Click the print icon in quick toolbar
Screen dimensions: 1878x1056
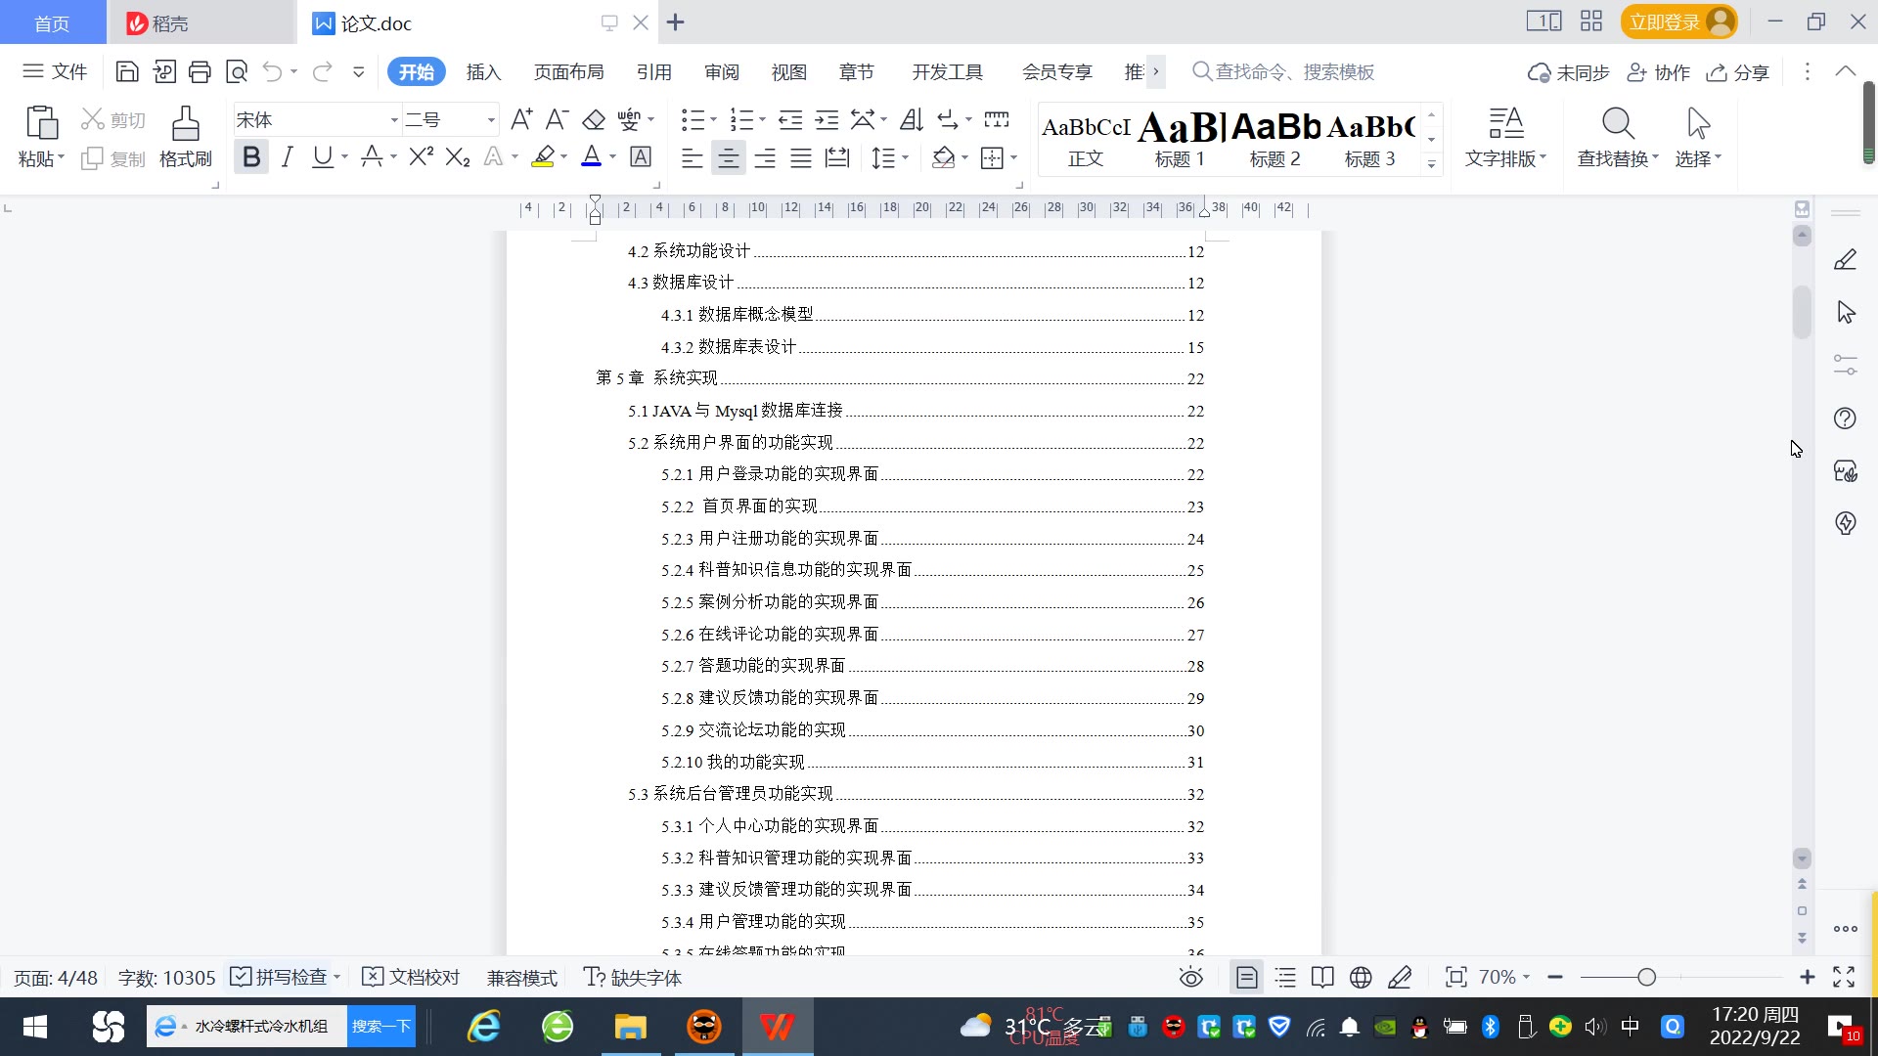(x=200, y=71)
